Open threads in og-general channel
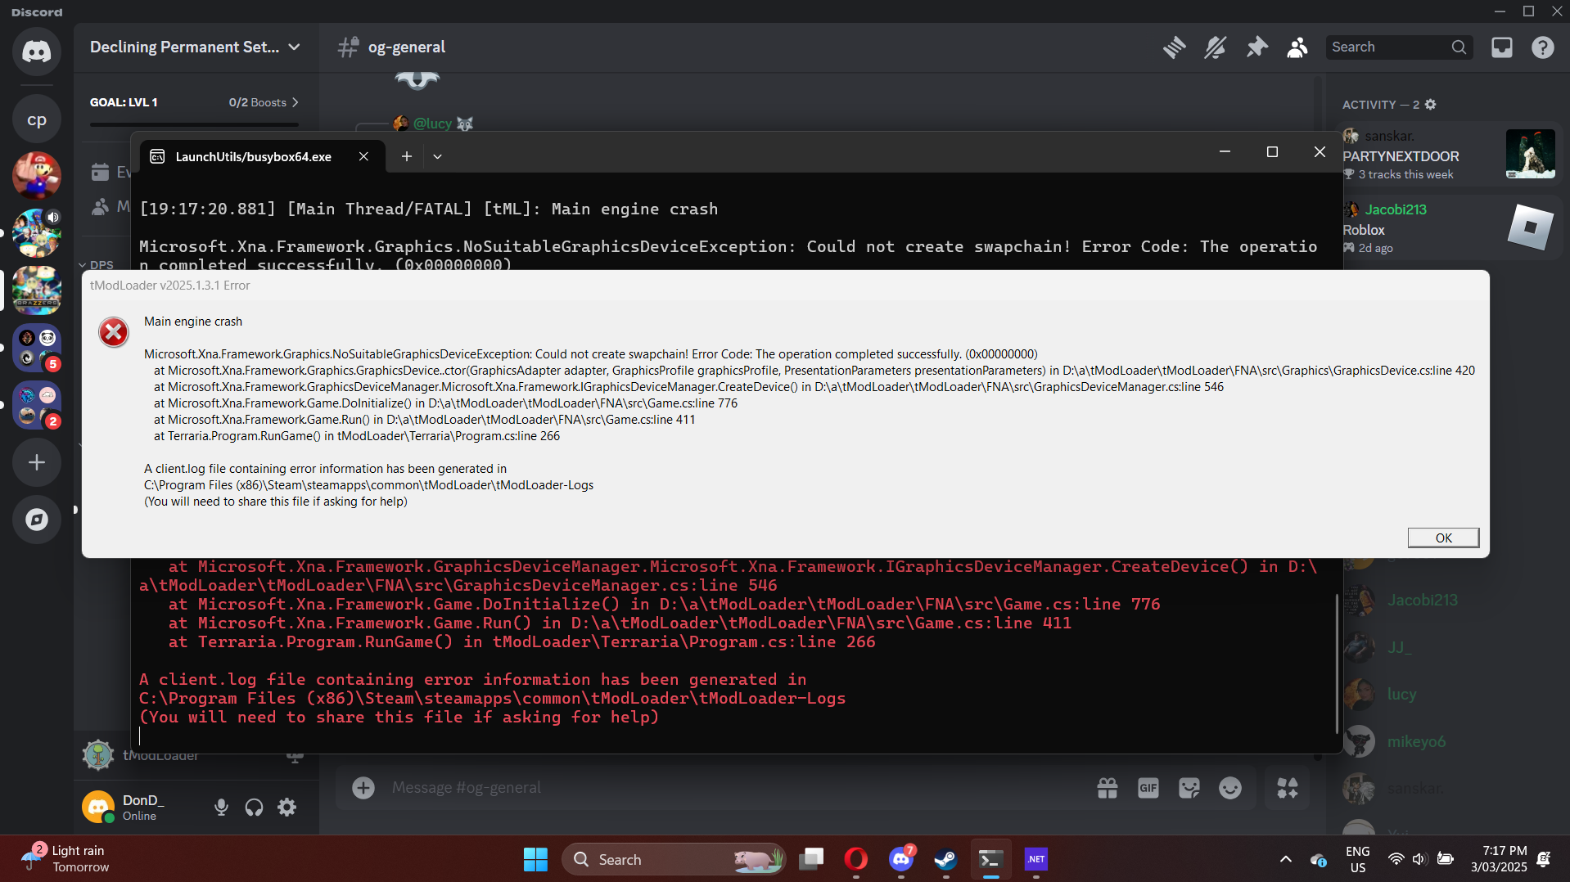The height and width of the screenshot is (882, 1570). pyautogui.click(x=1175, y=47)
